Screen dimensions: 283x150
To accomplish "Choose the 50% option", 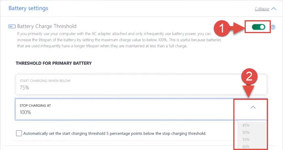I will (246, 133).
